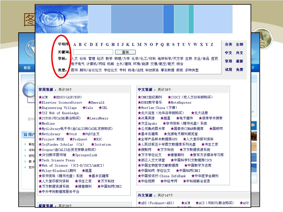283x212 pixels.
Task: Choose subject 土木/建筑
Action: 124,64
